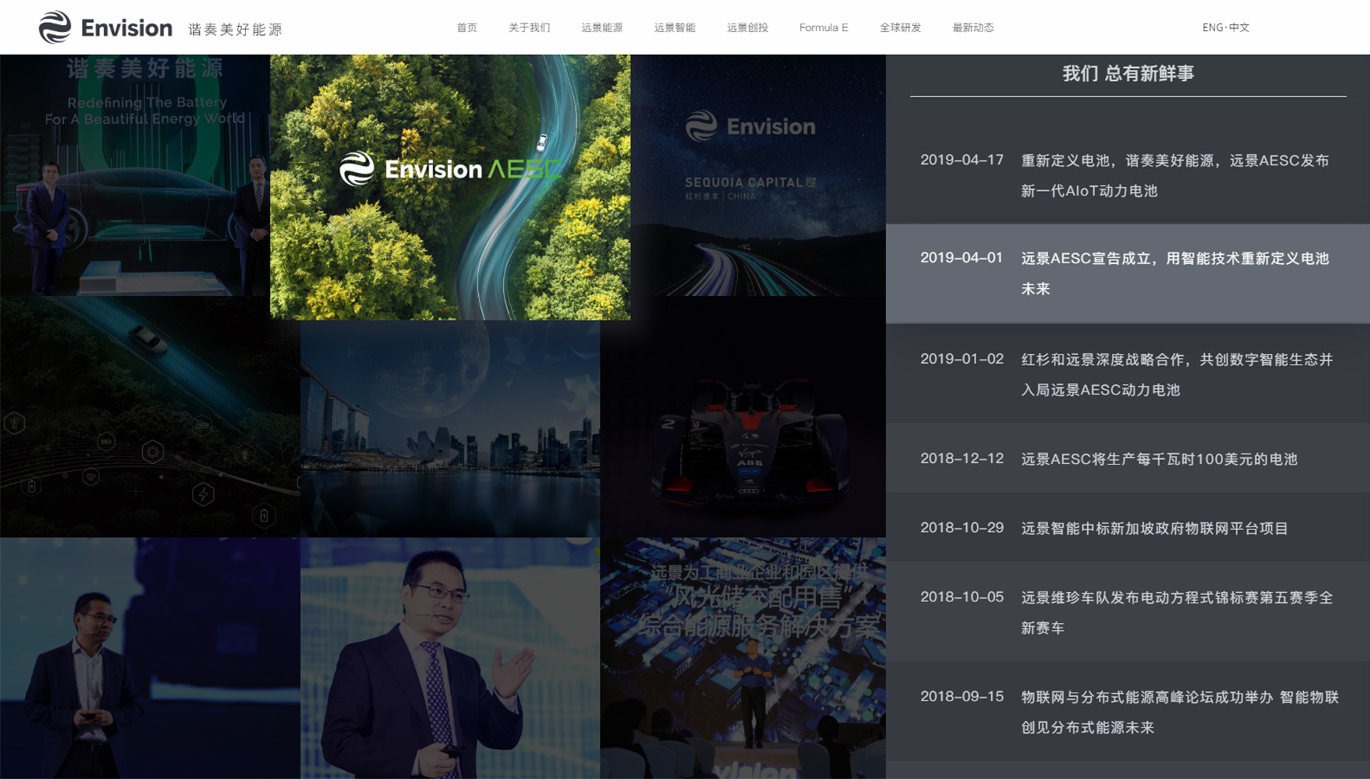Open the 2019-04-17 AIoT动力电池 news item
Viewport: 1370px width, 779px height.
[x=1174, y=175]
